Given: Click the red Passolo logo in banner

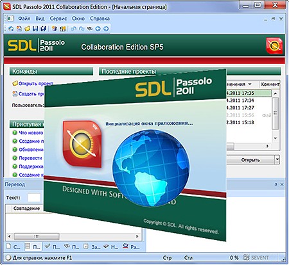Looking at the screenshot, I should [x=274, y=45].
